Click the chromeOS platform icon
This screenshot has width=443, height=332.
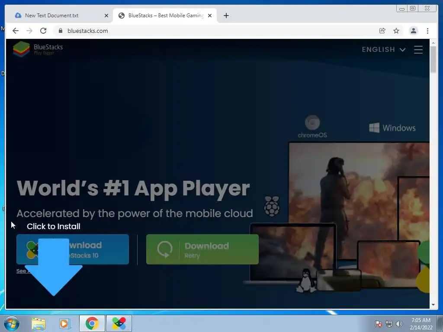312,127
